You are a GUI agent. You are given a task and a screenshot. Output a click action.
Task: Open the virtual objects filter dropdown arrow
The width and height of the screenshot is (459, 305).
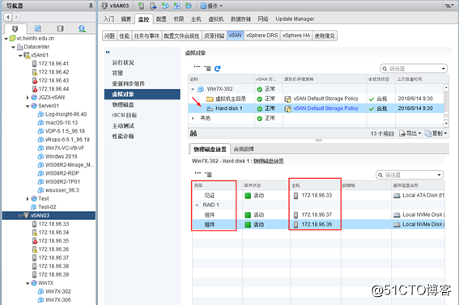click(443, 69)
